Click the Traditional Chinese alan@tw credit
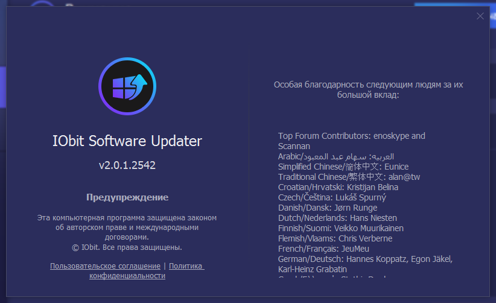 [349, 177]
